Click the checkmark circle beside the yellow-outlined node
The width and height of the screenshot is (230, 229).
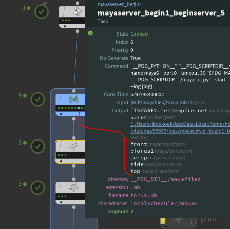[x=38, y=147]
